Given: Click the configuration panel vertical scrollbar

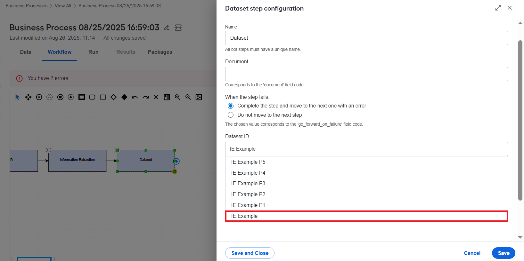Looking at the screenshot, I should [520, 121].
